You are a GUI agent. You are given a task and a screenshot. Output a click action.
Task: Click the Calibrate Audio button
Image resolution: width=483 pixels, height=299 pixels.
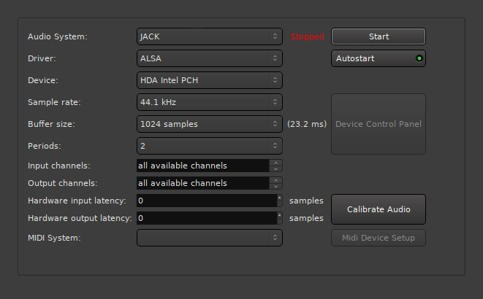379,209
